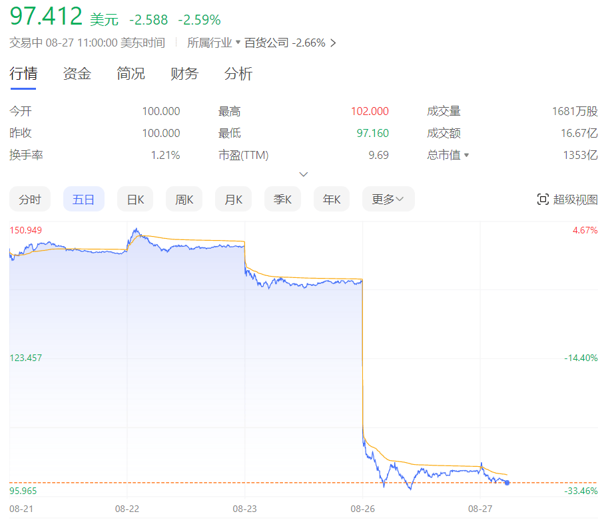Switch to the 行情 tab
612x522 pixels.
click(x=23, y=74)
